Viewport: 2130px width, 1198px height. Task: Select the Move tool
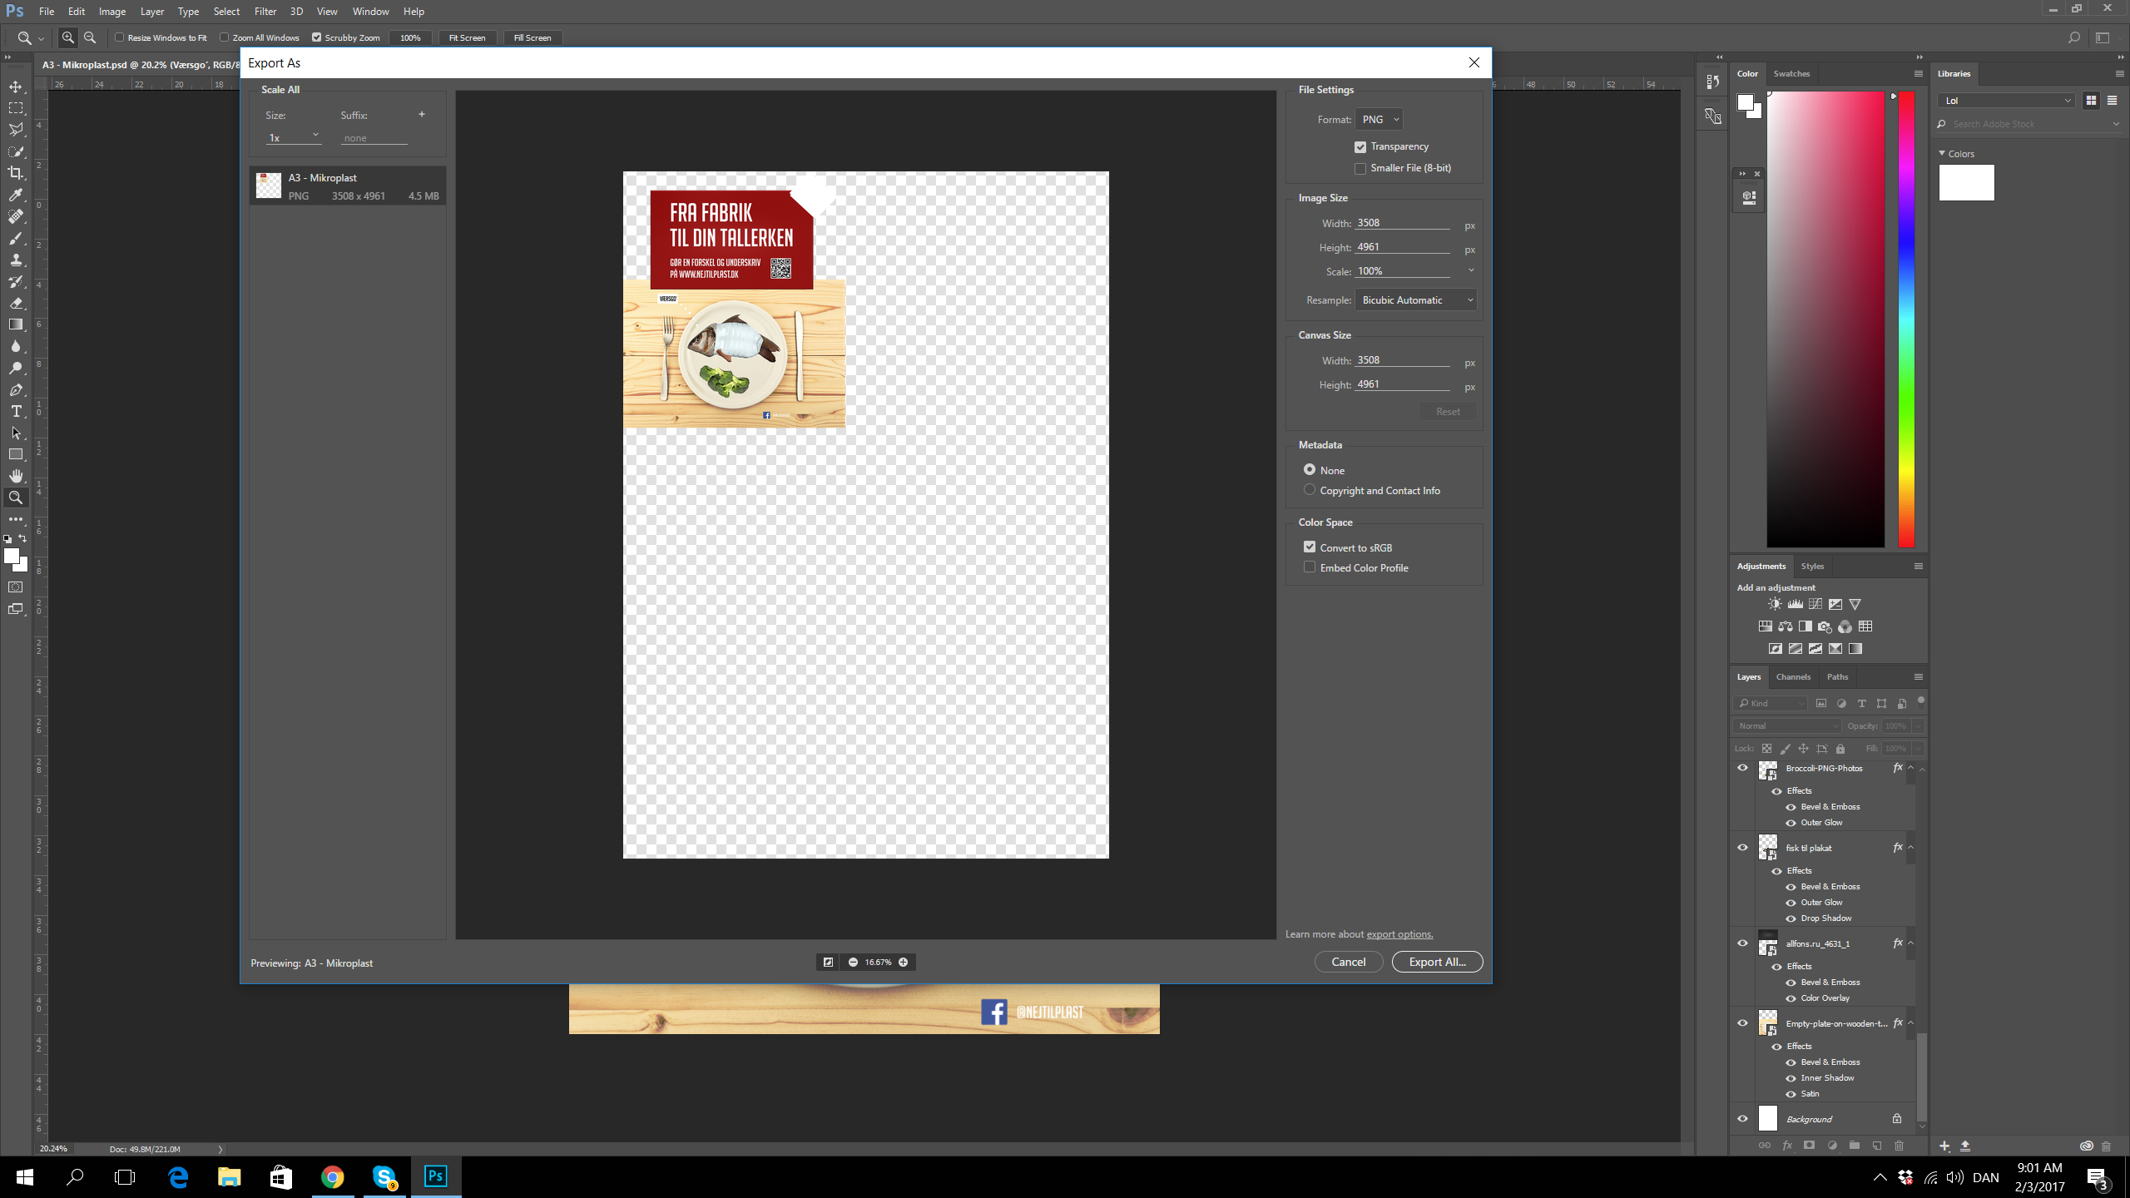(x=16, y=87)
